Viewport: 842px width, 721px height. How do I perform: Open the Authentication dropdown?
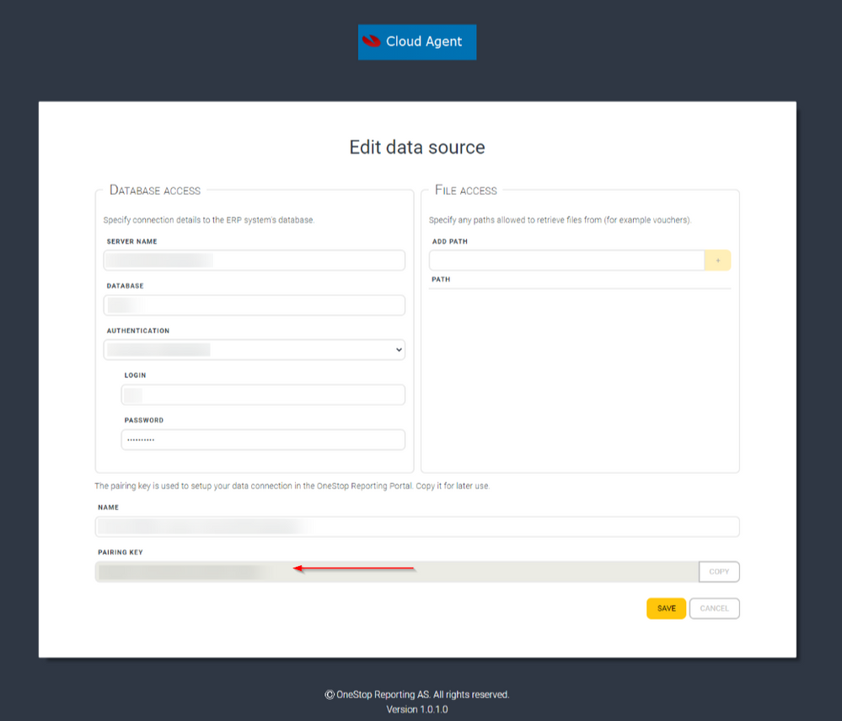254,350
